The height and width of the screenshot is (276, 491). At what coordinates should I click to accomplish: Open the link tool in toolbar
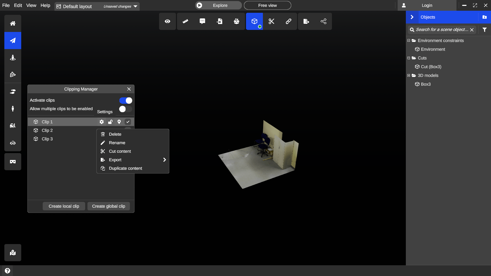pos(288,21)
